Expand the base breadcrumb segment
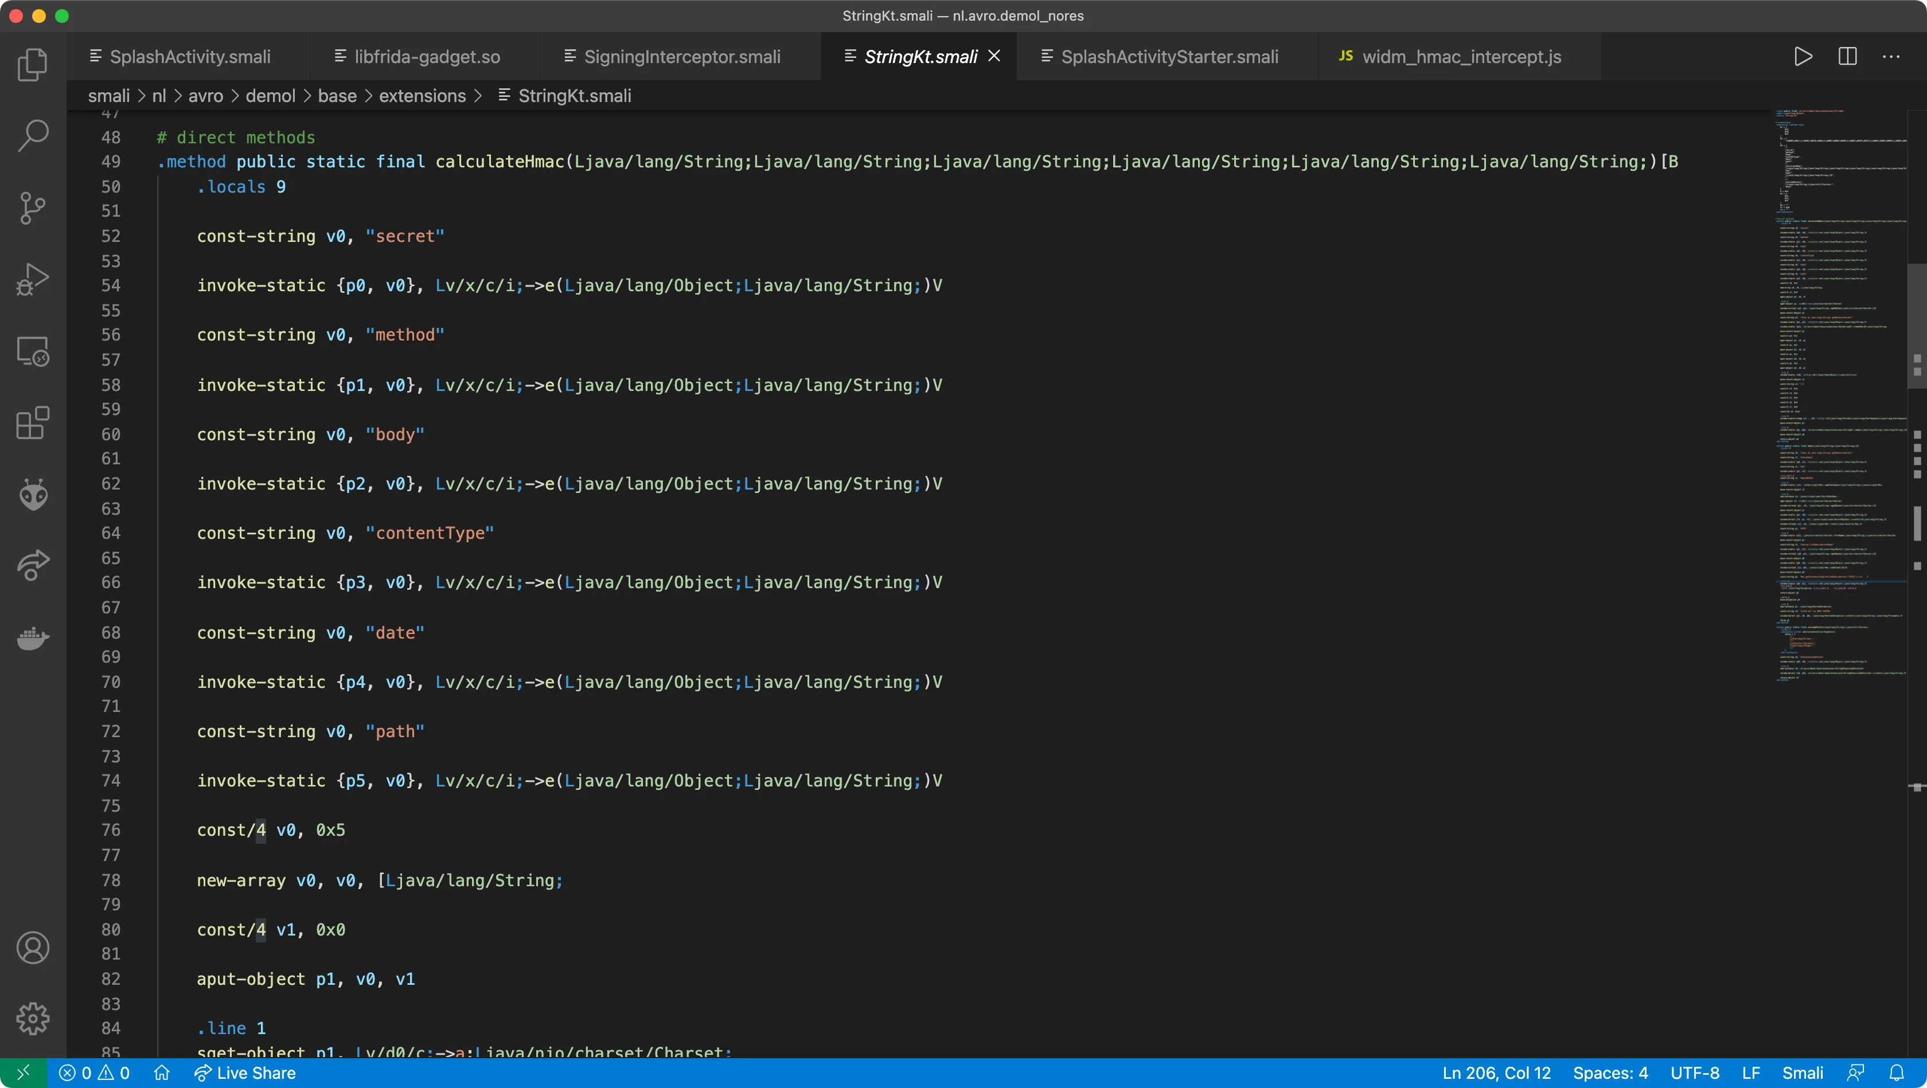This screenshot has width=1927, height=1088. coord(337,96)
